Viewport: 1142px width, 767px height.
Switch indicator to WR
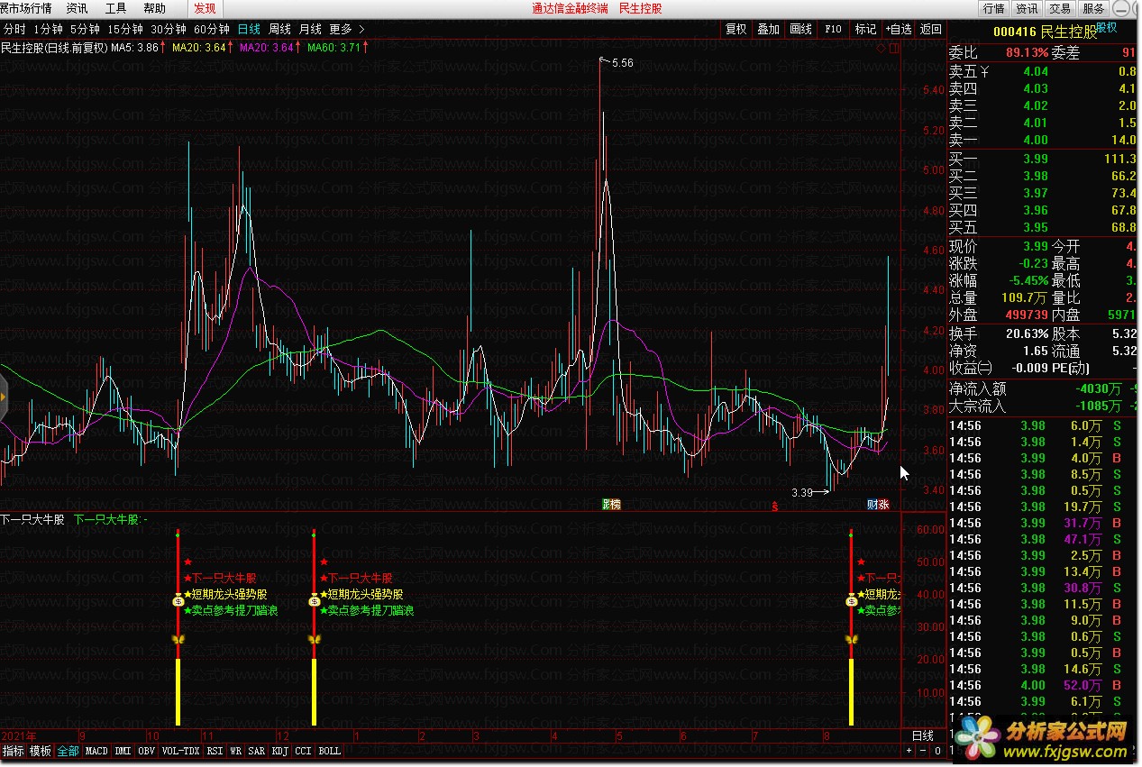point(235,751)
